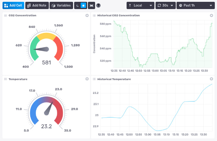217x141 pixels.
Task: Click the Temperature cell title
Action: (x=18, y=79)
